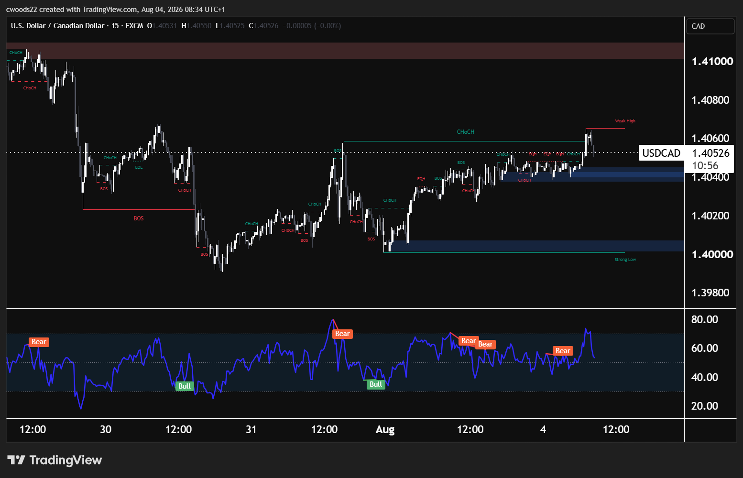Click the −0.00005 (−0.00%) change value

[312, 26]
